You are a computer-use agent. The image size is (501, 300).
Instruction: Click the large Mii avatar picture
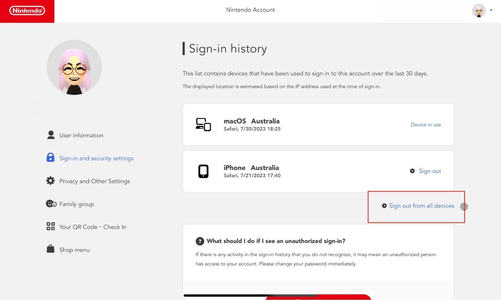click(x=74, y=67)
